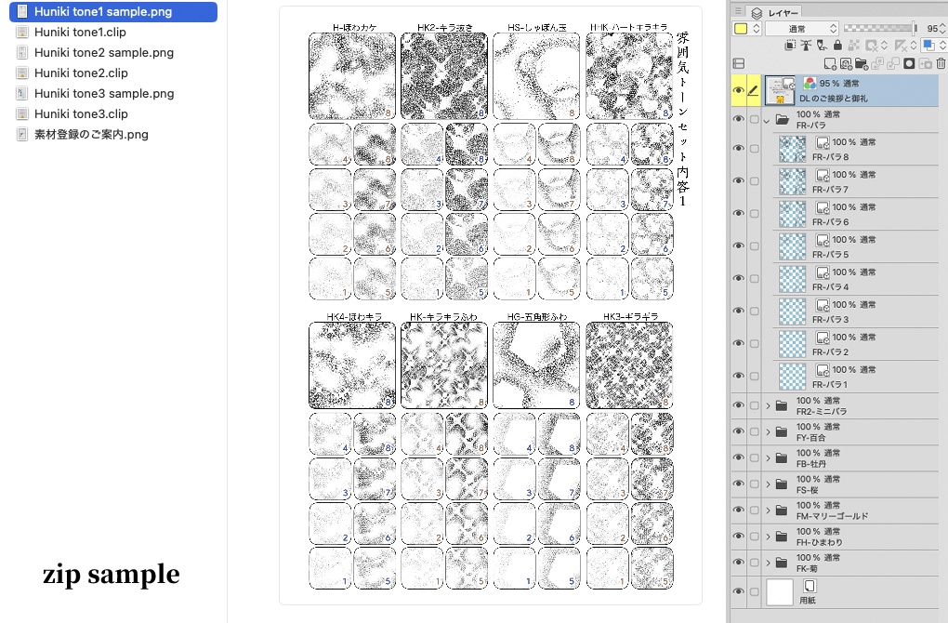The image size is (948, 623).
Task: Click the FY-百合 folder icon
Action: (781, 431)
